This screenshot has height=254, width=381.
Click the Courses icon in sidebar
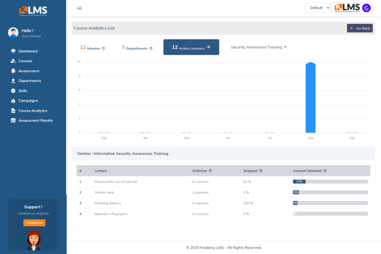point(13,61)
